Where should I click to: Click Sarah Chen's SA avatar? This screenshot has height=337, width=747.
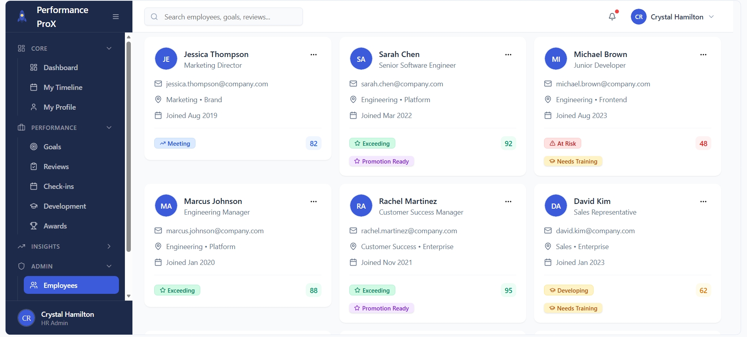click(361, 59)
